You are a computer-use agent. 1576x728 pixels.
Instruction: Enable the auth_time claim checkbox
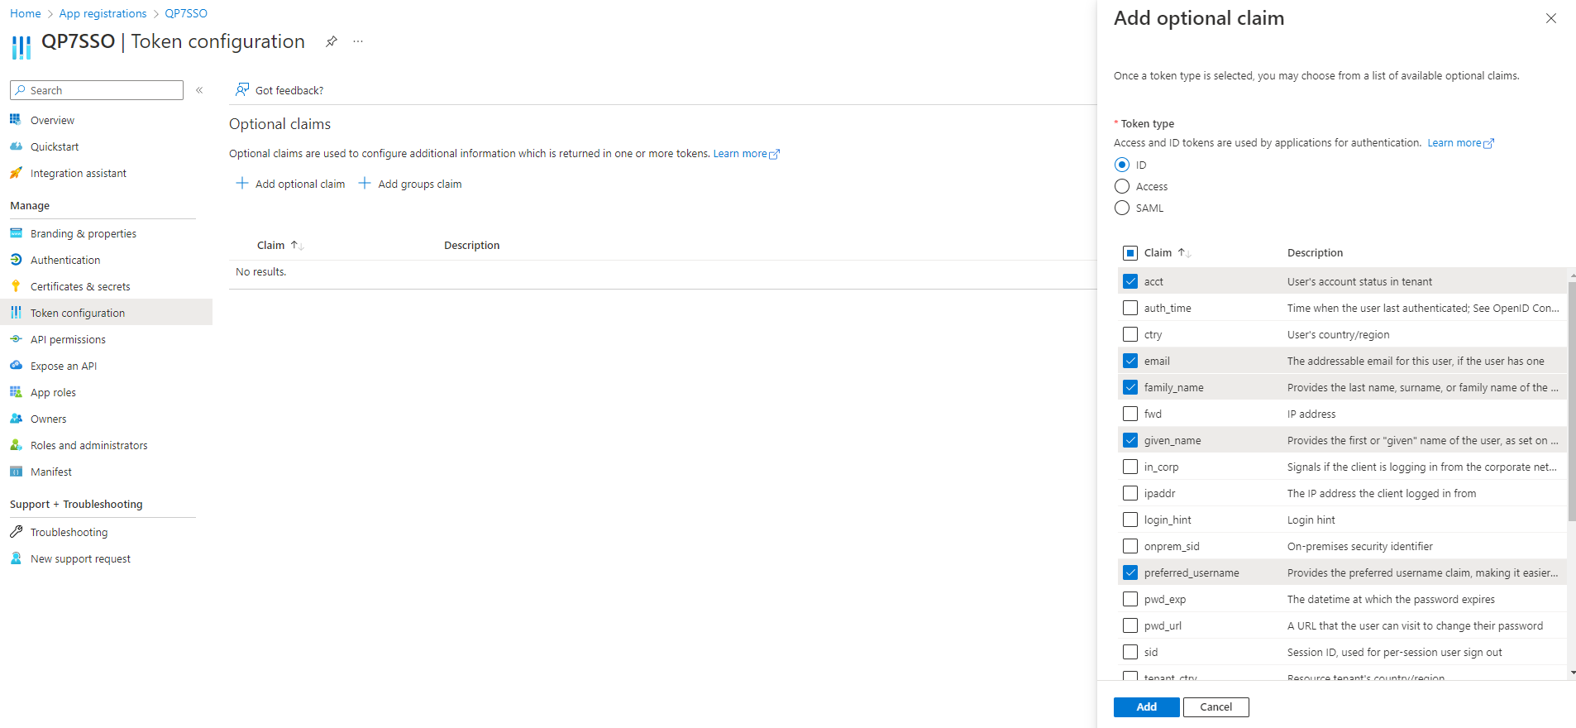[1130, 308]
